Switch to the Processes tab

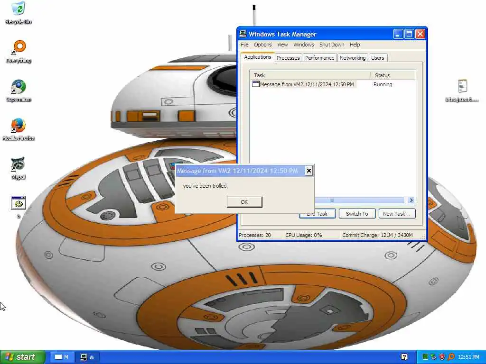pos(288,58)
